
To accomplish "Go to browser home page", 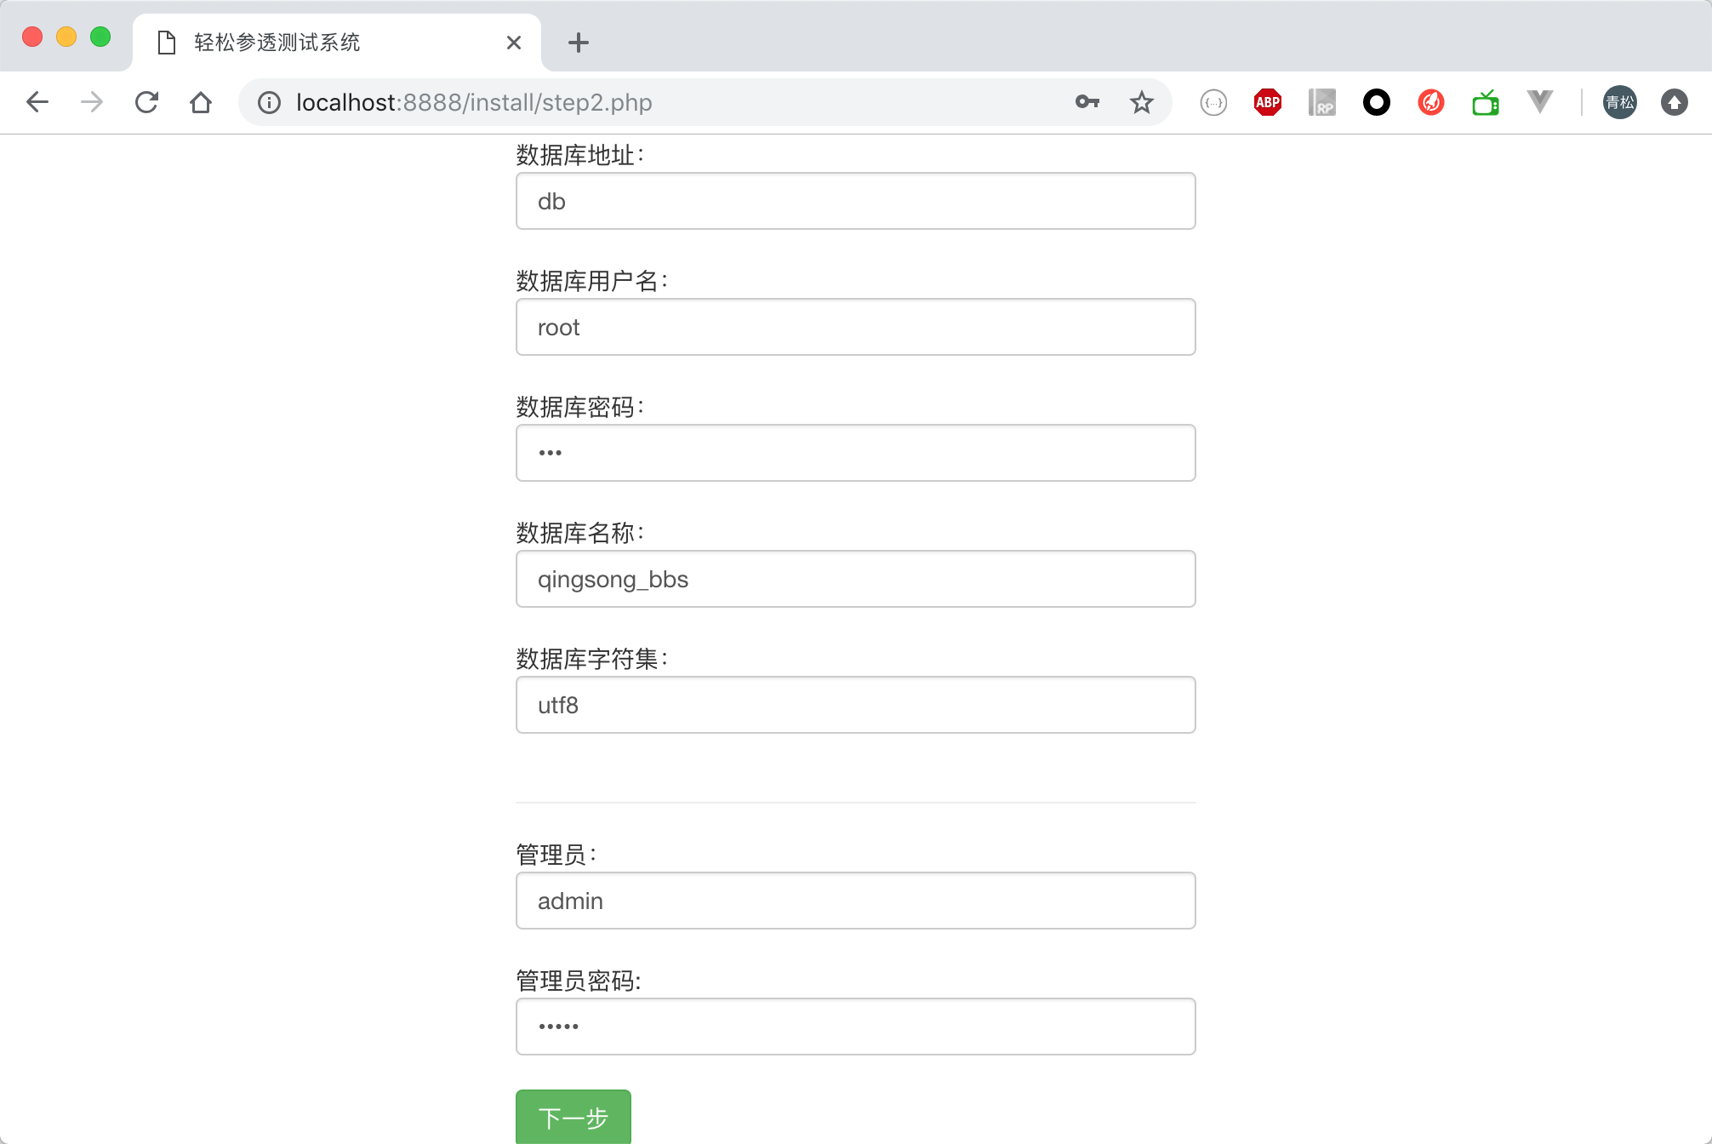I will (x=201, y=102).
